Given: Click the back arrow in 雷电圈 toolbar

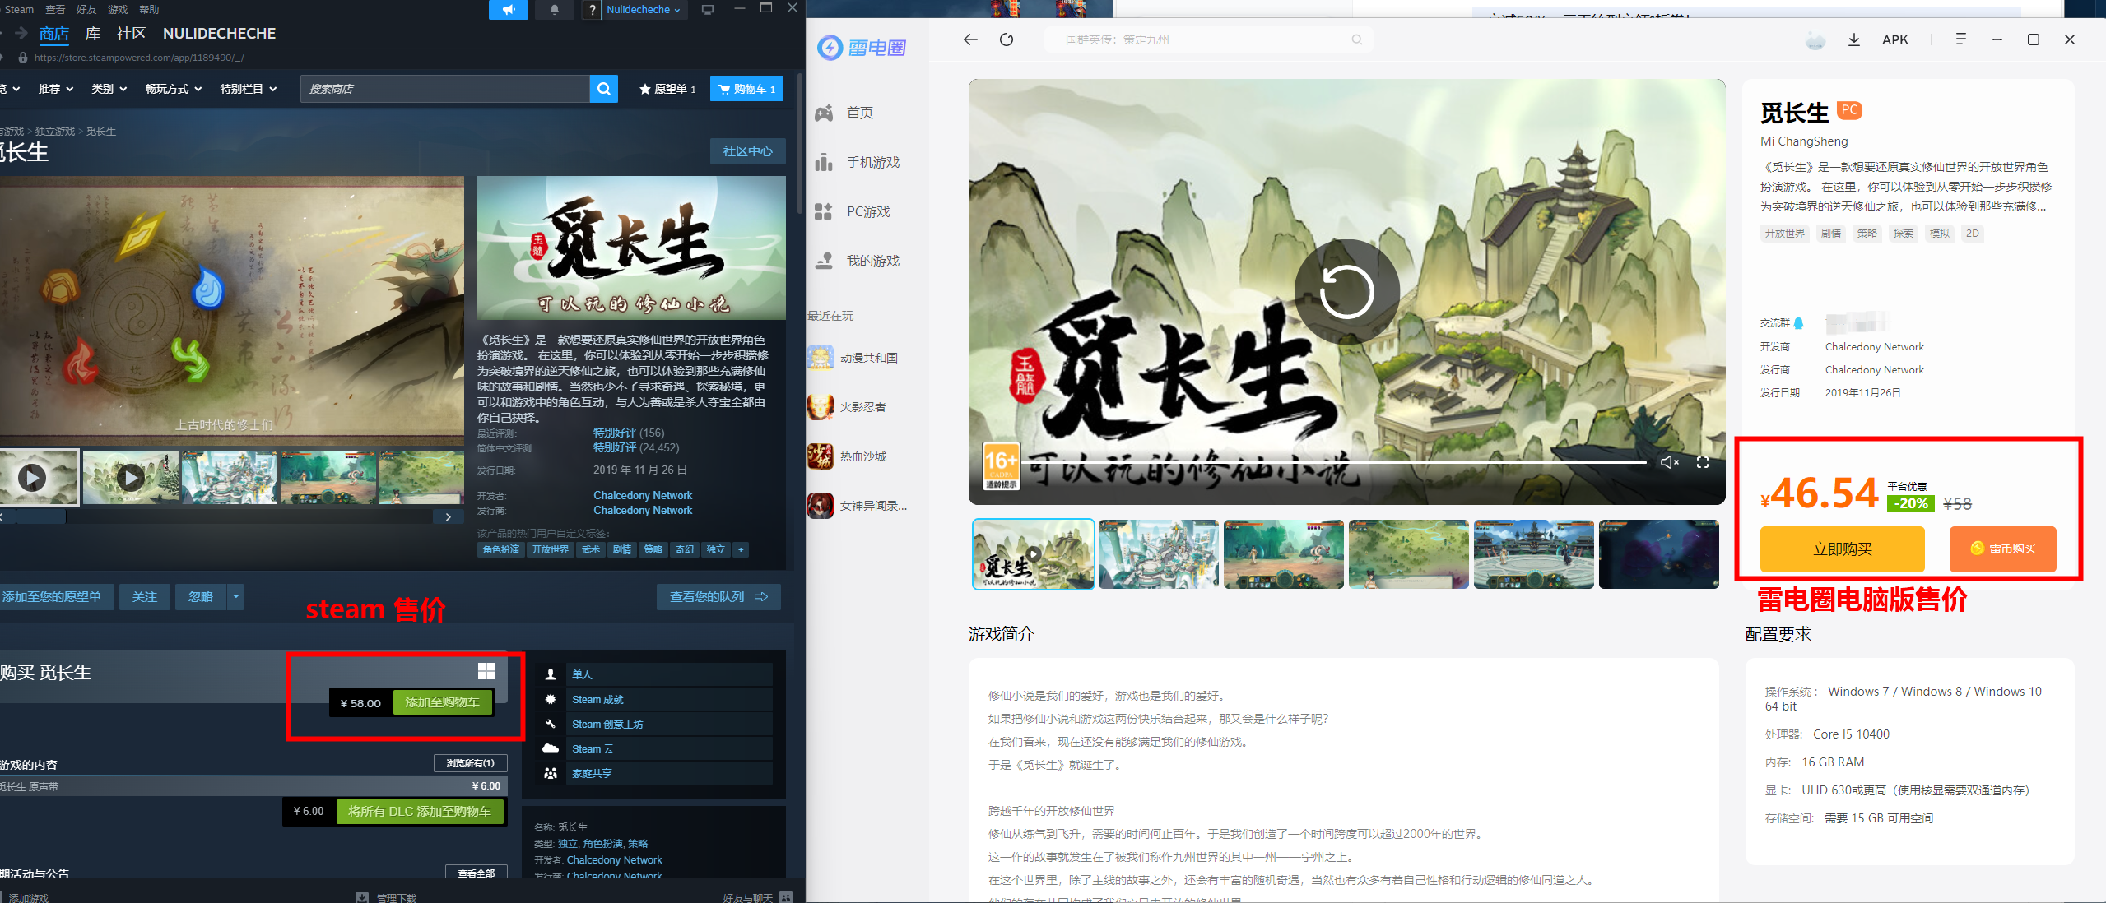Looking at the screenshot, I should tap(970, 39).
